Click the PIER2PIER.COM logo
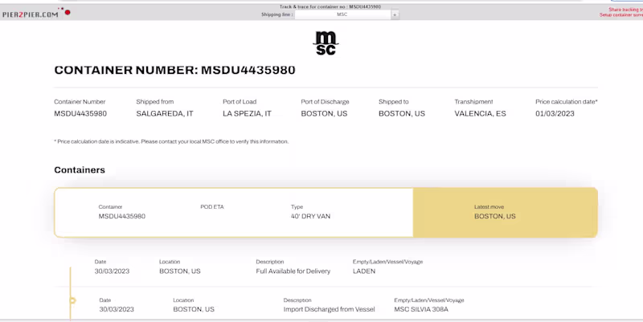This screenshot has width=643, height=322. 36,13
